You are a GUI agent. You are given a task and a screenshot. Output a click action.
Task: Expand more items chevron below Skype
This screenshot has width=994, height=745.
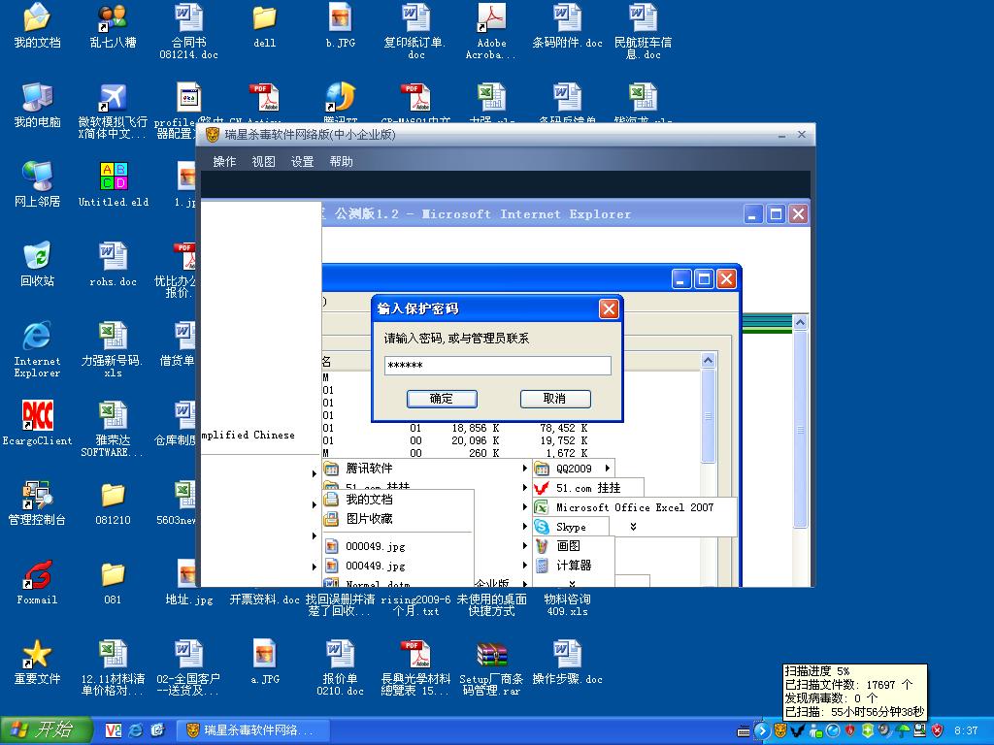click(x=633, y=527)
